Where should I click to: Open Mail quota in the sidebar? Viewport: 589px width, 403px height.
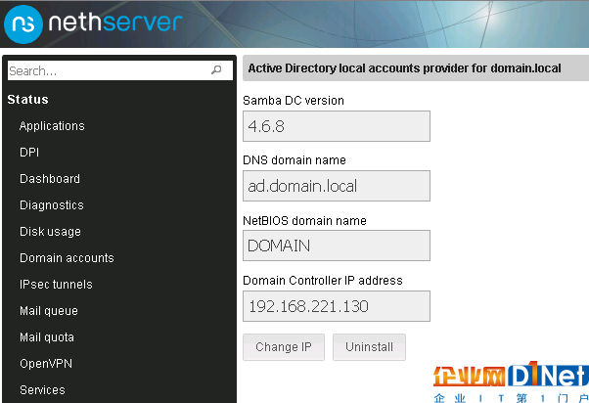pyautogui.click(x=47, y=337)
